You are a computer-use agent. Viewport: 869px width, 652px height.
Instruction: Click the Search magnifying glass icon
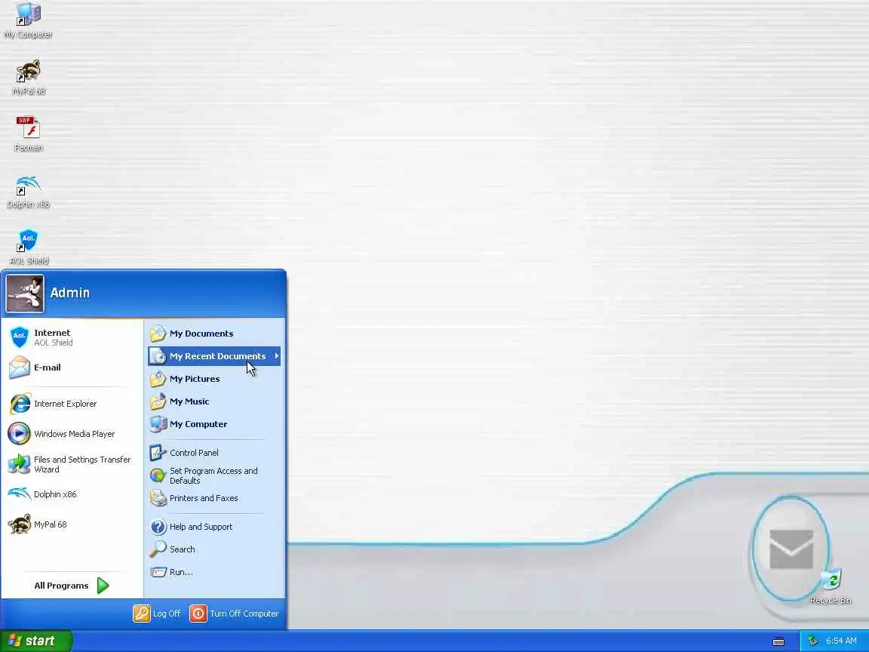click(x=158, y=549)
